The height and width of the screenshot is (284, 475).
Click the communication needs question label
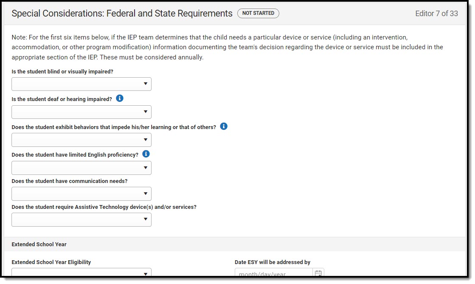(x=70, y=181)
